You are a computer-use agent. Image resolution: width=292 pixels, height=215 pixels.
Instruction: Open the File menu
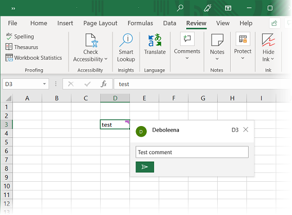[12, 23]
